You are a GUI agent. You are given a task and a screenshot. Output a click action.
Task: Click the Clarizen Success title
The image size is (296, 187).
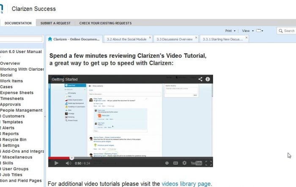pyautogui.click(x=34, y=9)
